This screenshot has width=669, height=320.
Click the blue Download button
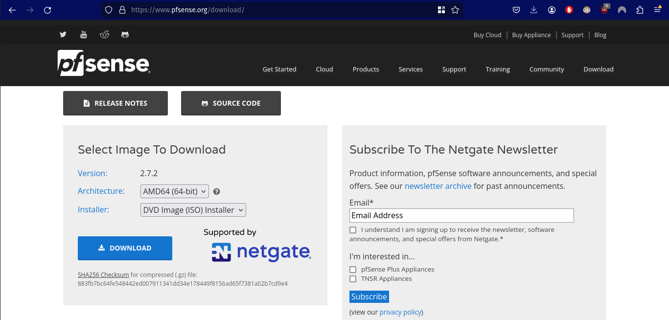pyautogui.click(x=125, y=248)
